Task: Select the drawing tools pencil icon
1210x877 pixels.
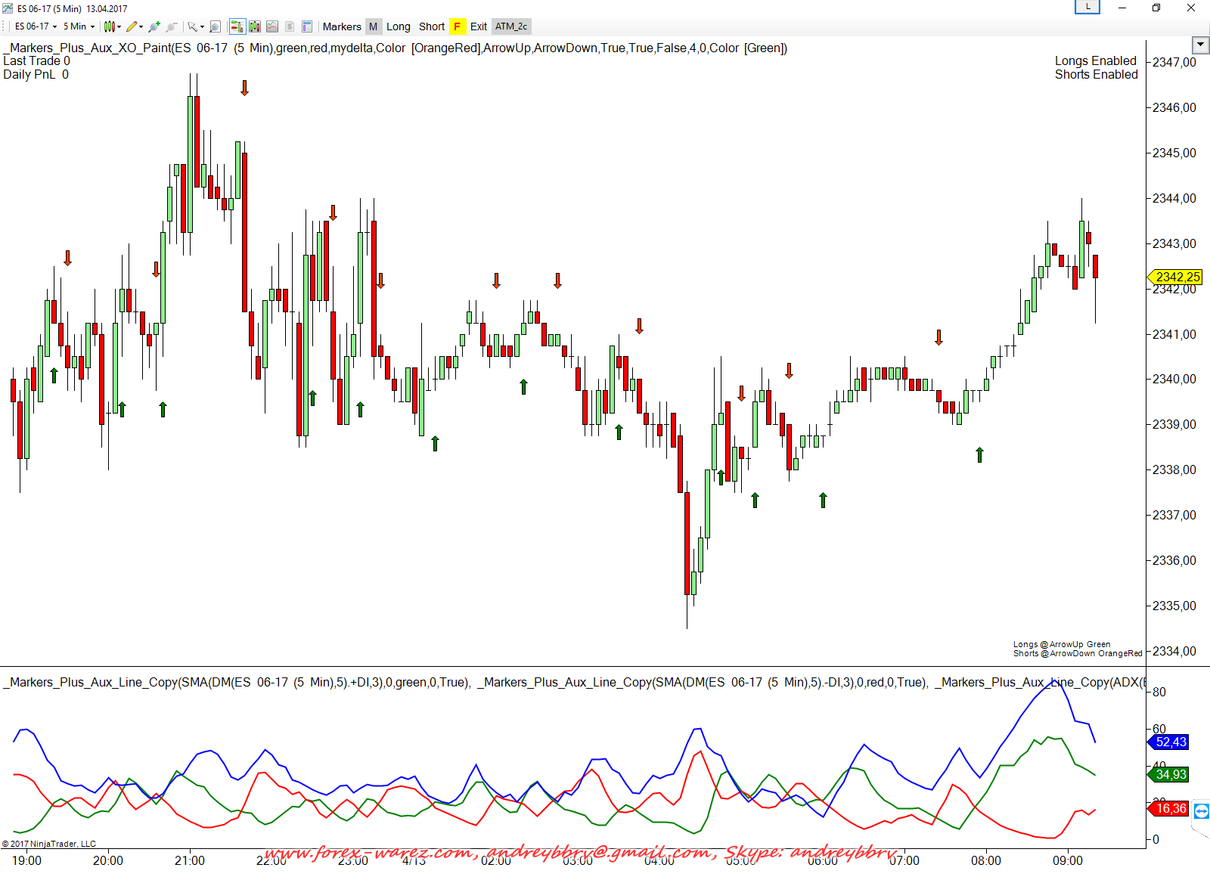Action: point(132,26)
